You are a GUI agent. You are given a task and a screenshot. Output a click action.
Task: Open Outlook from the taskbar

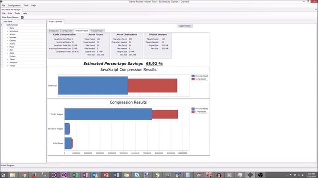[x=95, y=175]
